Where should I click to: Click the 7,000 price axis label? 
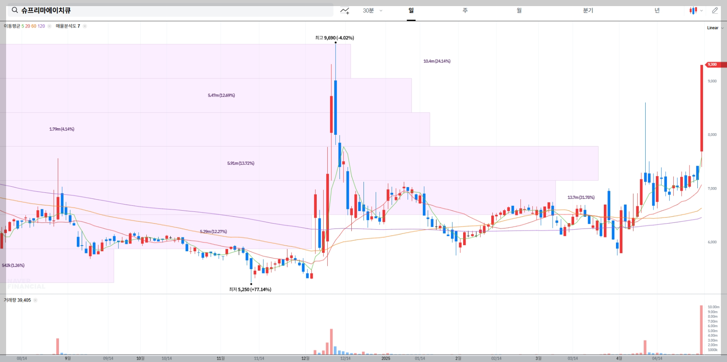point(712,189)
